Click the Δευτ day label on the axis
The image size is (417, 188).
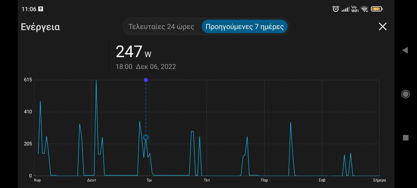(92, 180)
